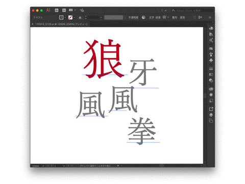Viewport: 245px width, 184px height.
Task: Expand the collapsed panel dock arrows
Action: tap(212, 22)
